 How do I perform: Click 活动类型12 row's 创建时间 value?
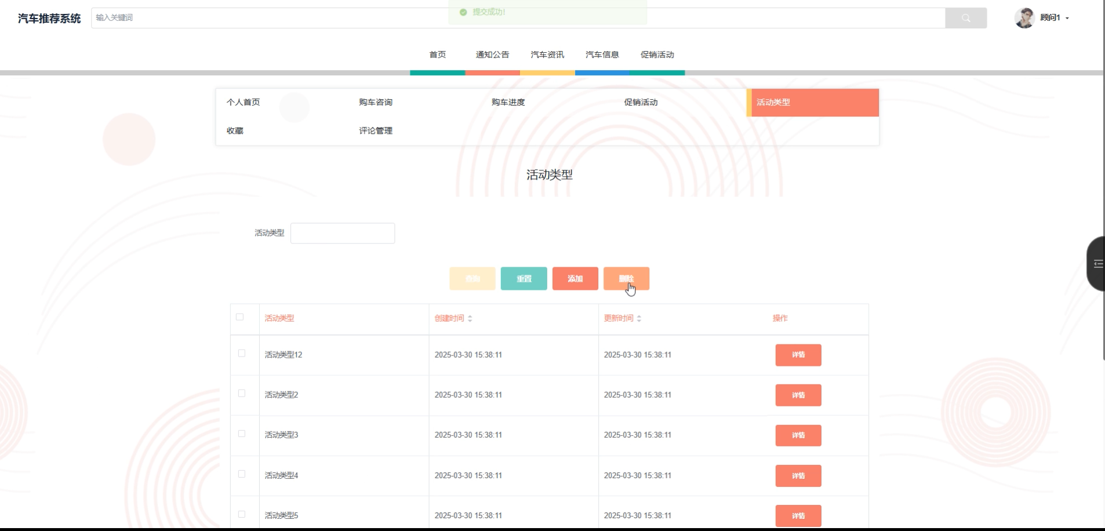(468, 355)
